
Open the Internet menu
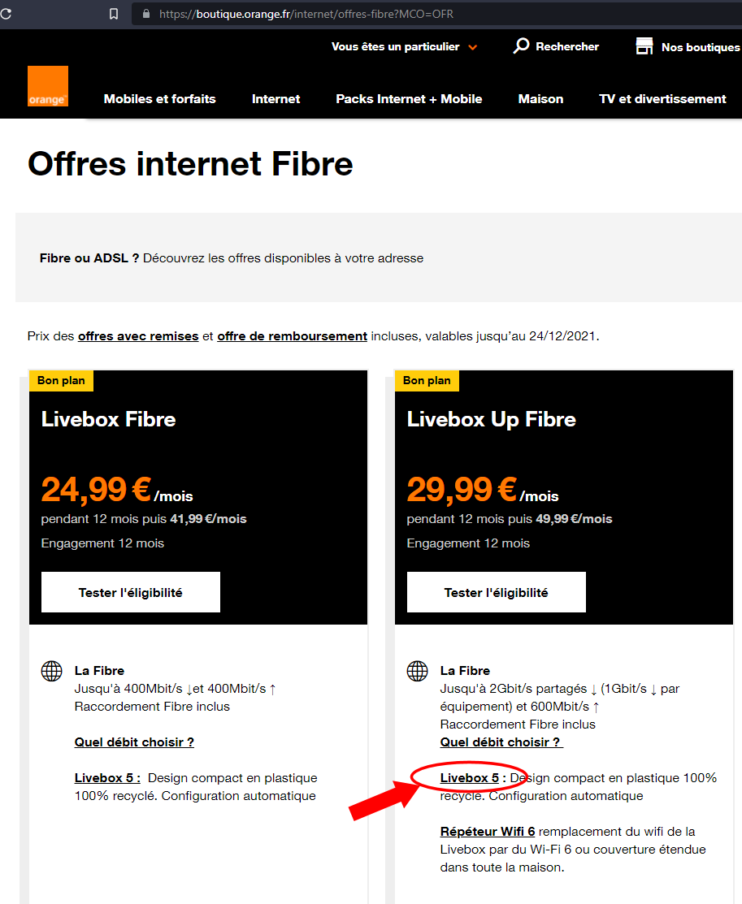pyautogui.click(x=276, y=99)
